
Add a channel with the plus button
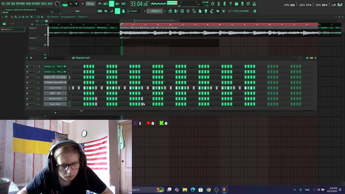click(x=55, y=113)
